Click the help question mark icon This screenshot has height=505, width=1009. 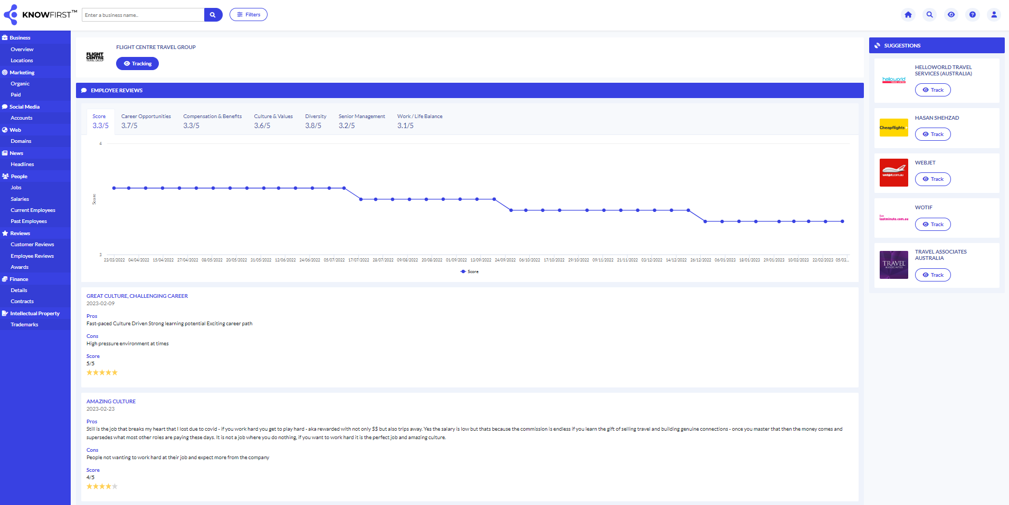click(x=973, y=15)
